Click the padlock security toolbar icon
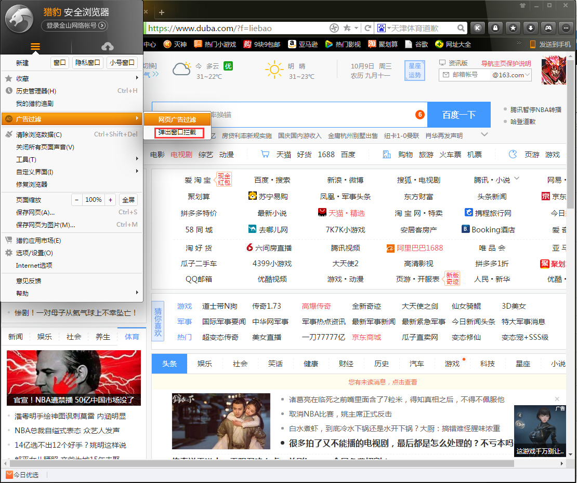Viewport: 577px width, 483px height. tap(495, 28)
